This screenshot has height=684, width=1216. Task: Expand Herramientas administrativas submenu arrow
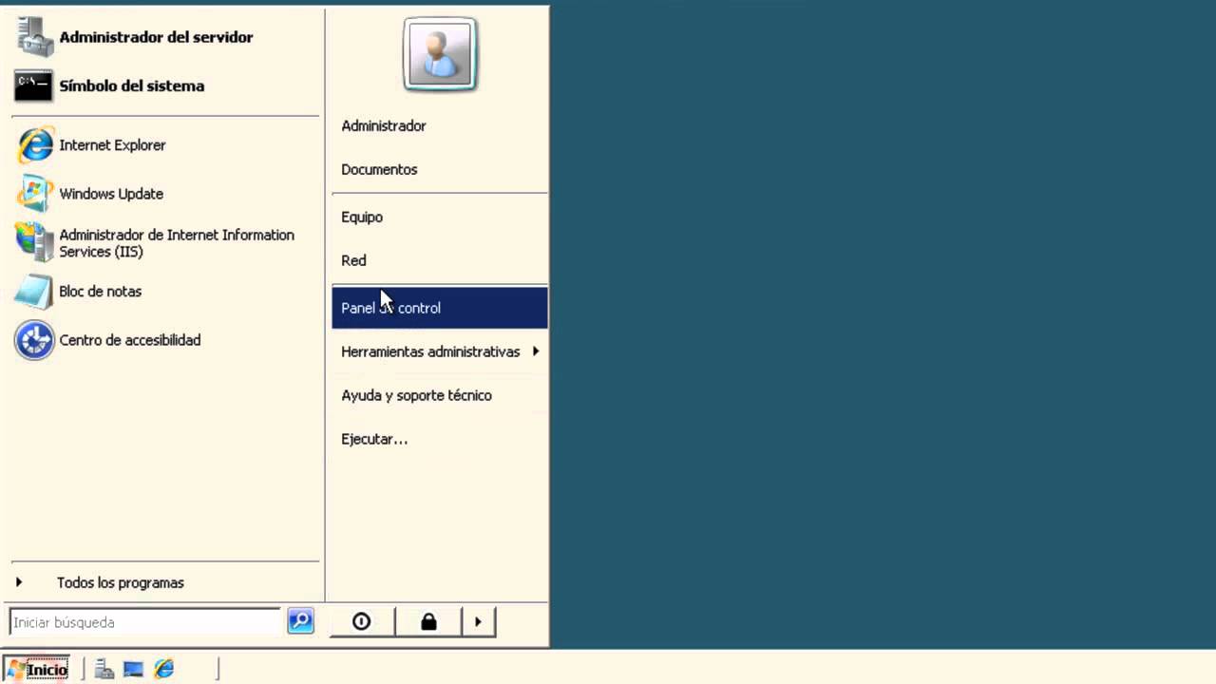pyautogui.click(x=536, y=351)
